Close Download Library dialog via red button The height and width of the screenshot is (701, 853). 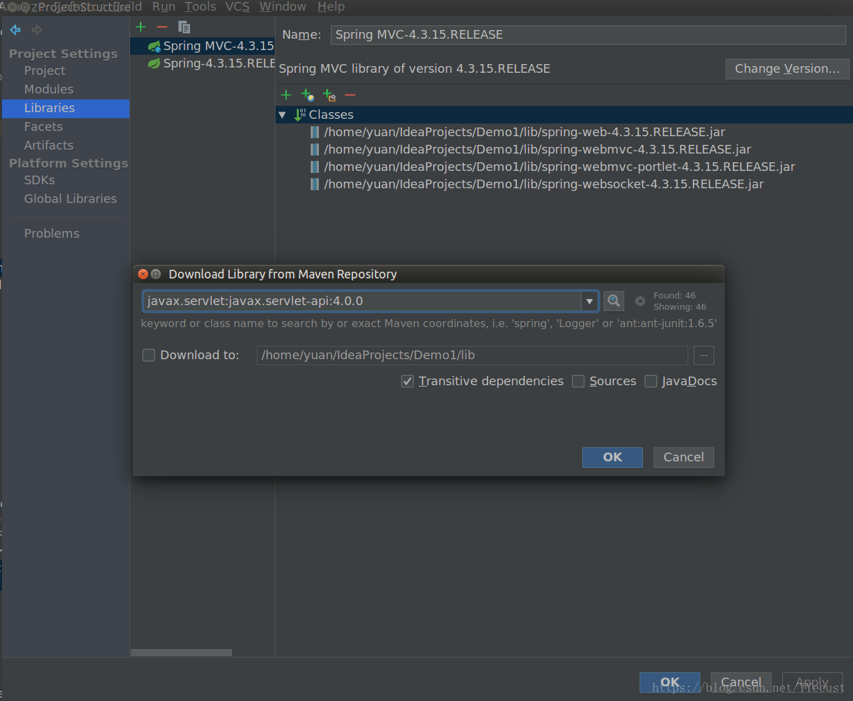pyautogui.click(x=143, y=274)
